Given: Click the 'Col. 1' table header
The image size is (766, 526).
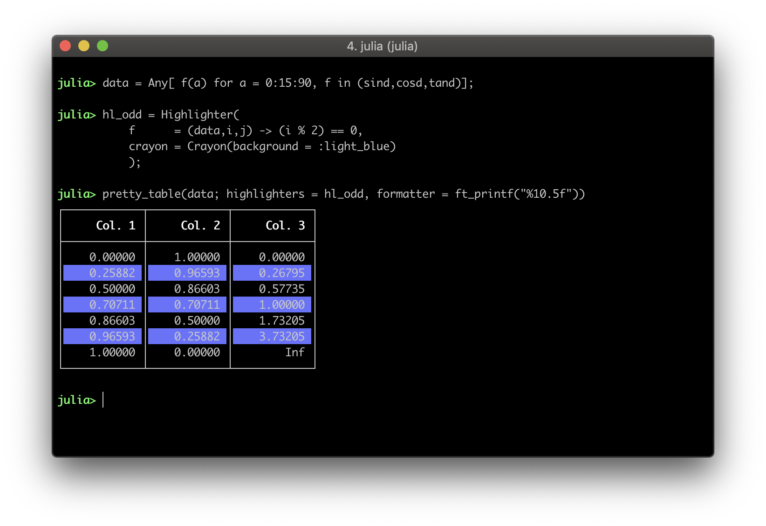Looking at the screenshot, I should point(116,226).
